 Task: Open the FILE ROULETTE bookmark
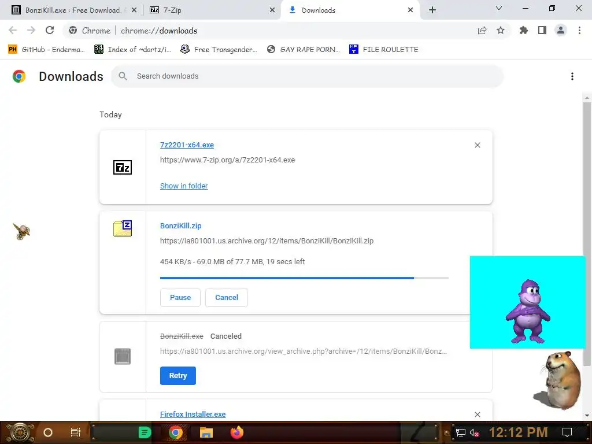coord(384,50)
